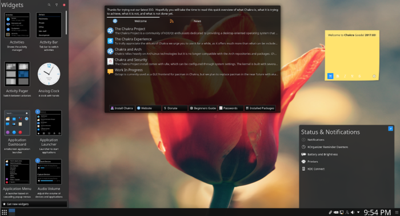The image size is (400, 216).
Task: Pin the Status & Notifications popup
Action: (x=390, y=129)
